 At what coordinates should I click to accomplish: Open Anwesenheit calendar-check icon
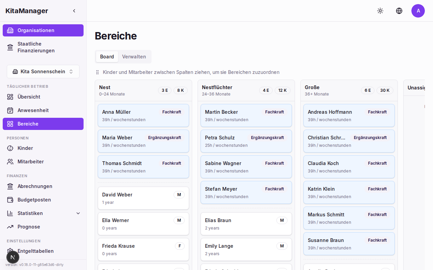10,110
